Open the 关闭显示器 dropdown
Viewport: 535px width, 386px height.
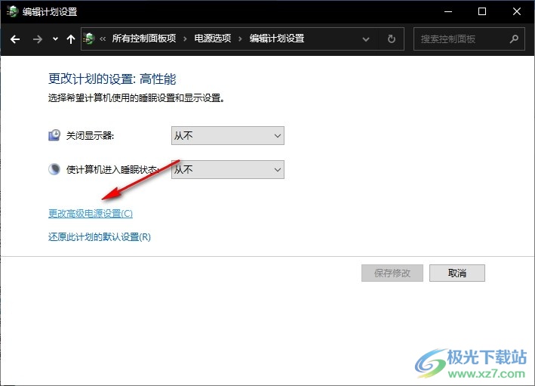[x=228, y=136]
